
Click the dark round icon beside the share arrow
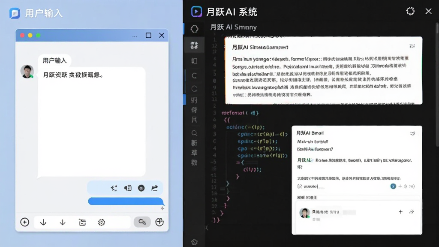[x=141, y=188]
